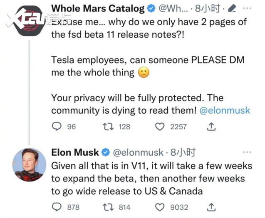Reply to Elon Musk's tweet
This screenshot has height=218, width=265.
pyautogui.click(x=57, y=207)
